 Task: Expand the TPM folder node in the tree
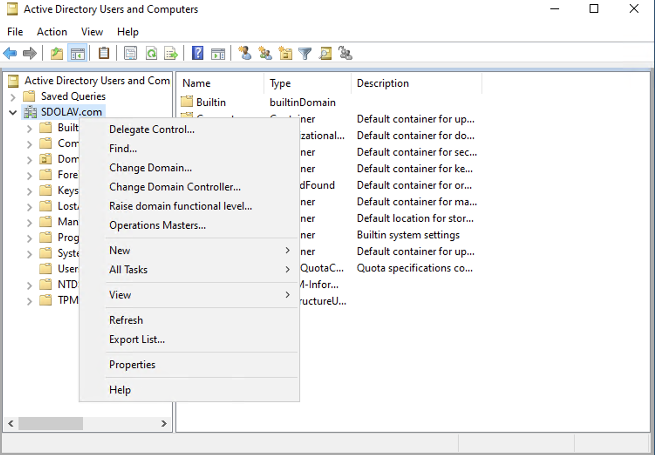[x=29, y=301]
